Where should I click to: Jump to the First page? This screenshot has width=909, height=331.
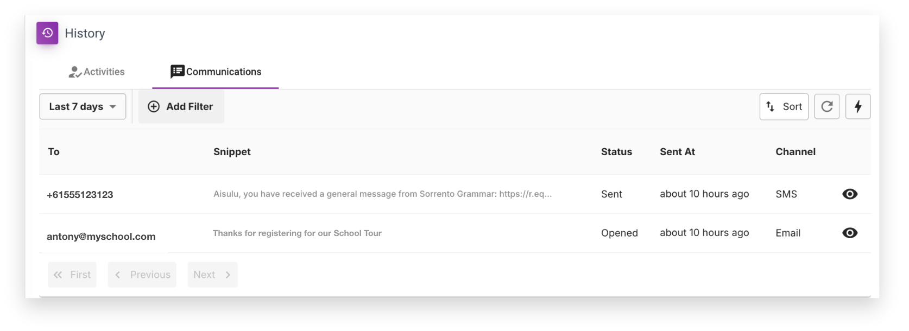tap(72, 275)
